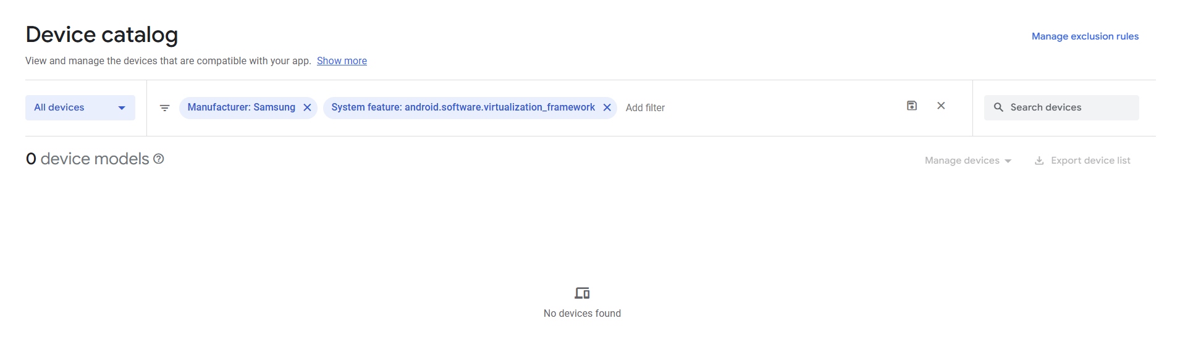Click the All devices dropdown arrow
1180x352 pixels.
(122, 108)
